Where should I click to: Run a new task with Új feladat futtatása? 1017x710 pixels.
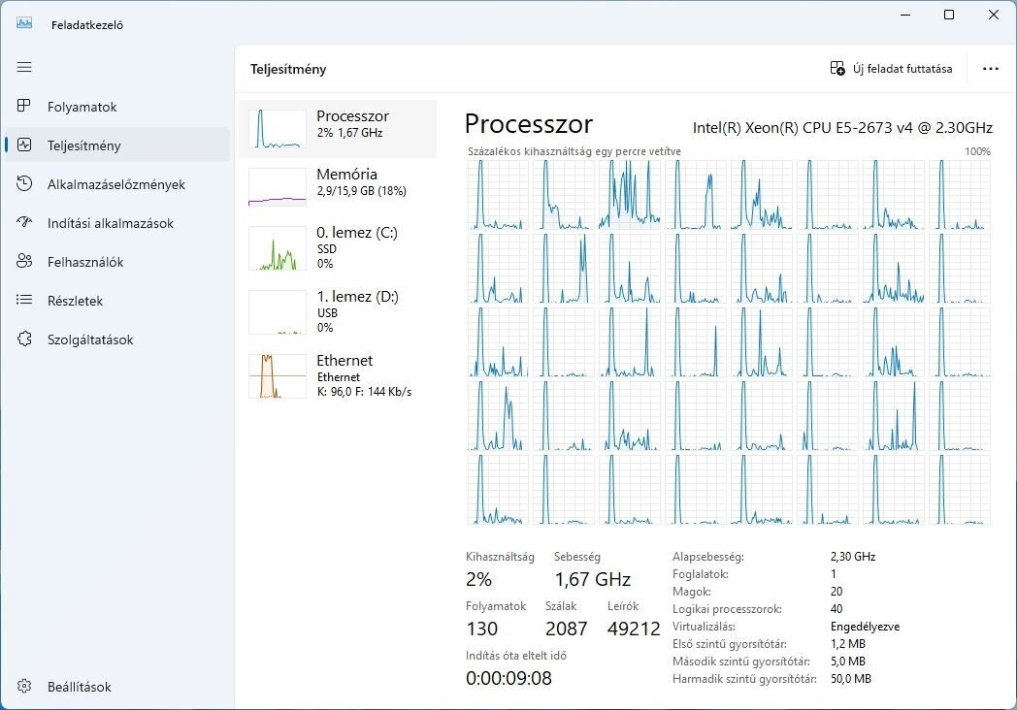click(x=891, y=69)
